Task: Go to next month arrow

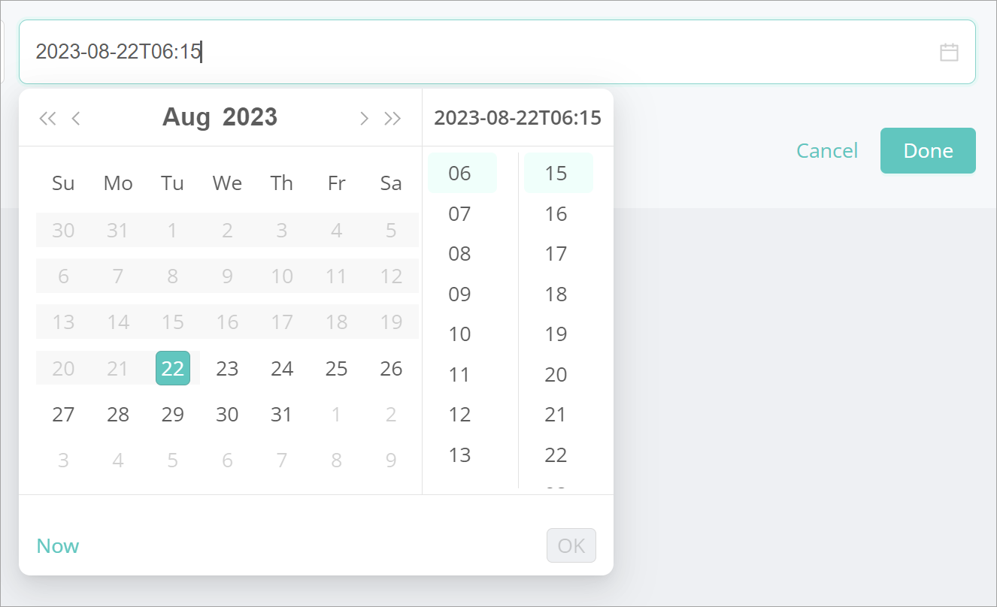Action: 364,118
